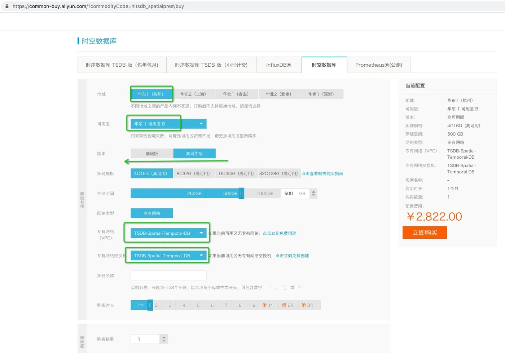Set purchase duration to 5 months
Screen dimensions: 505x353
198,305
